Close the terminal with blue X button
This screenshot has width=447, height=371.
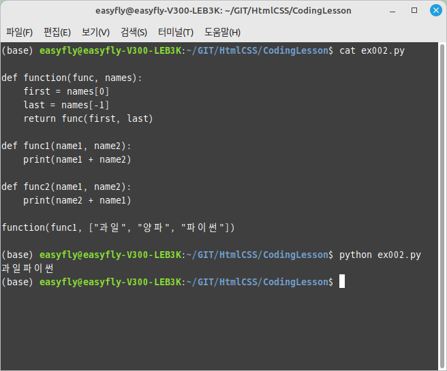click(x=436, y=10)
